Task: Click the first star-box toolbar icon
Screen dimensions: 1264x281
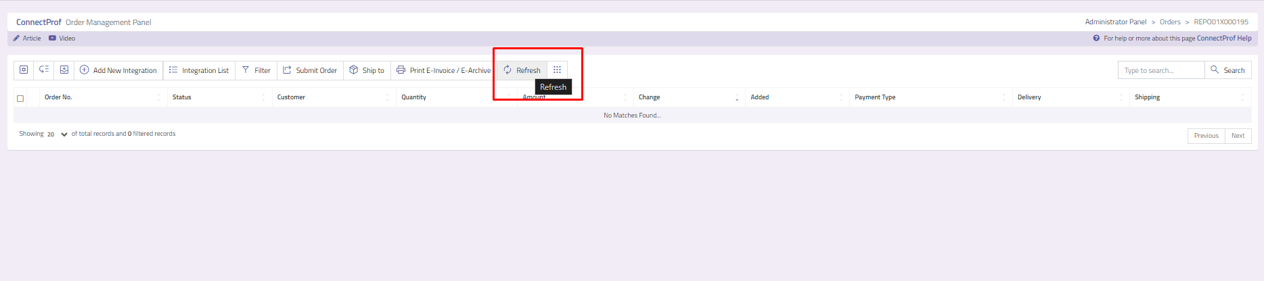Action: coord(24,70)
